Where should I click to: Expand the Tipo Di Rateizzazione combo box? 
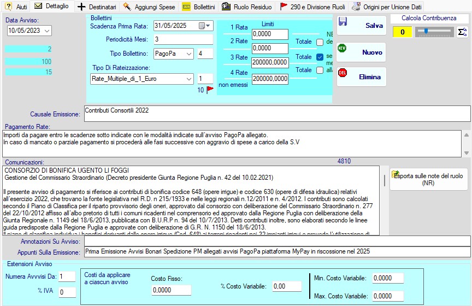pyautogui.click(x=189, y=79)
